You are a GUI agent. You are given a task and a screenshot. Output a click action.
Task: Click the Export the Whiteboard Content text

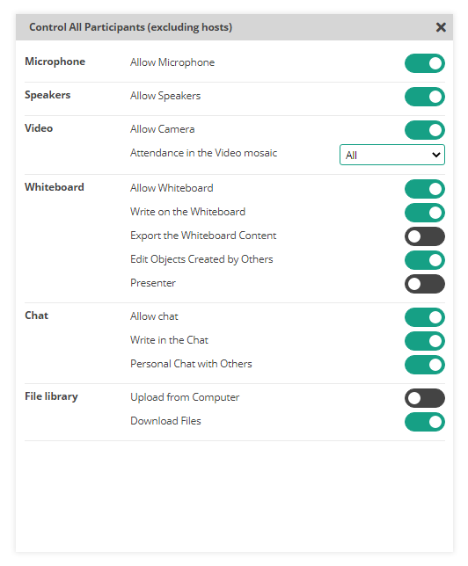pos(203,236)
